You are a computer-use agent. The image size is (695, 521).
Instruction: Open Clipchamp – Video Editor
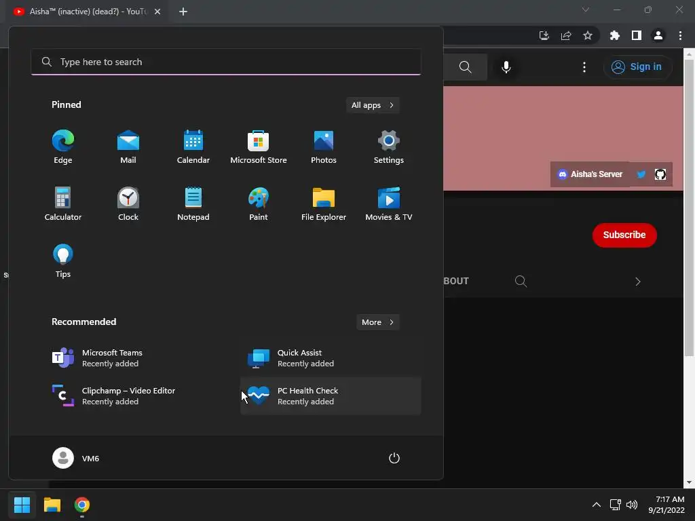[x=135, y=396]
